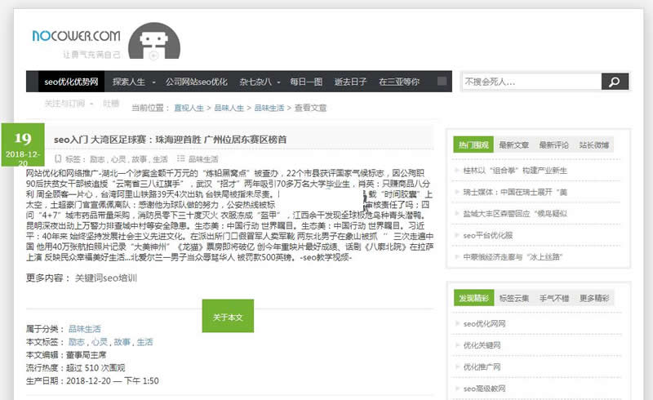The image size is (653, 400).
Task: Switch to the 手气不错 tab
Action: click(x=554, y=298)
